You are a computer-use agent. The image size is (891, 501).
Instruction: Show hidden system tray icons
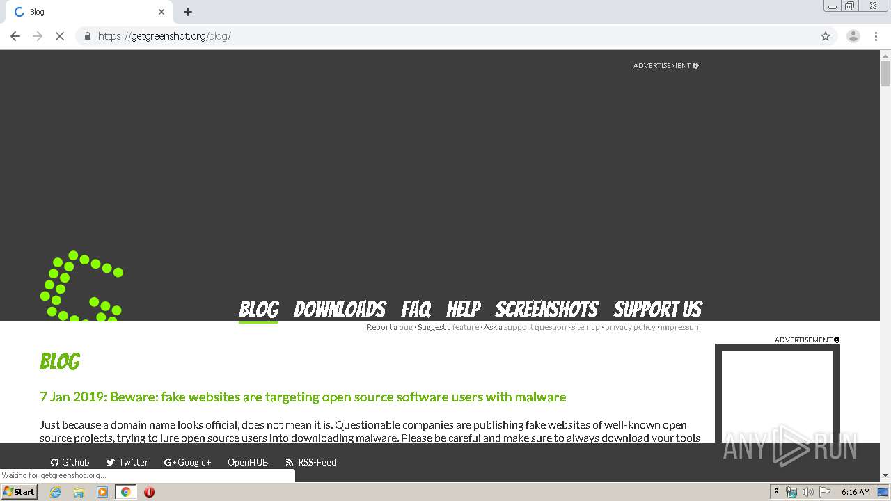776,492
